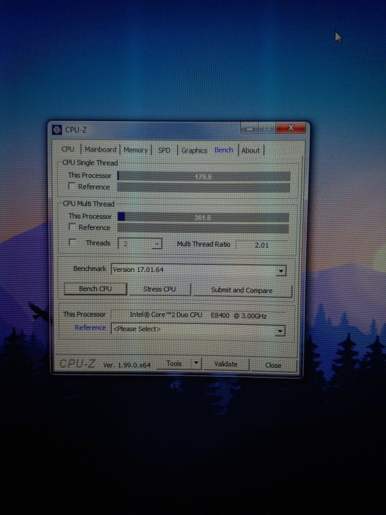Viewport: 386px width, 515px height.
Task: Enable Single Thread Reference checkbox
Action: pyautogui.click(x=71, y=186)
